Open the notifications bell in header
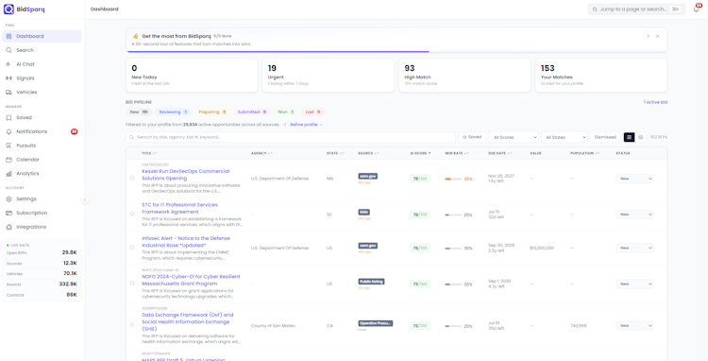The image size is (708, 361). coord(696,9)
